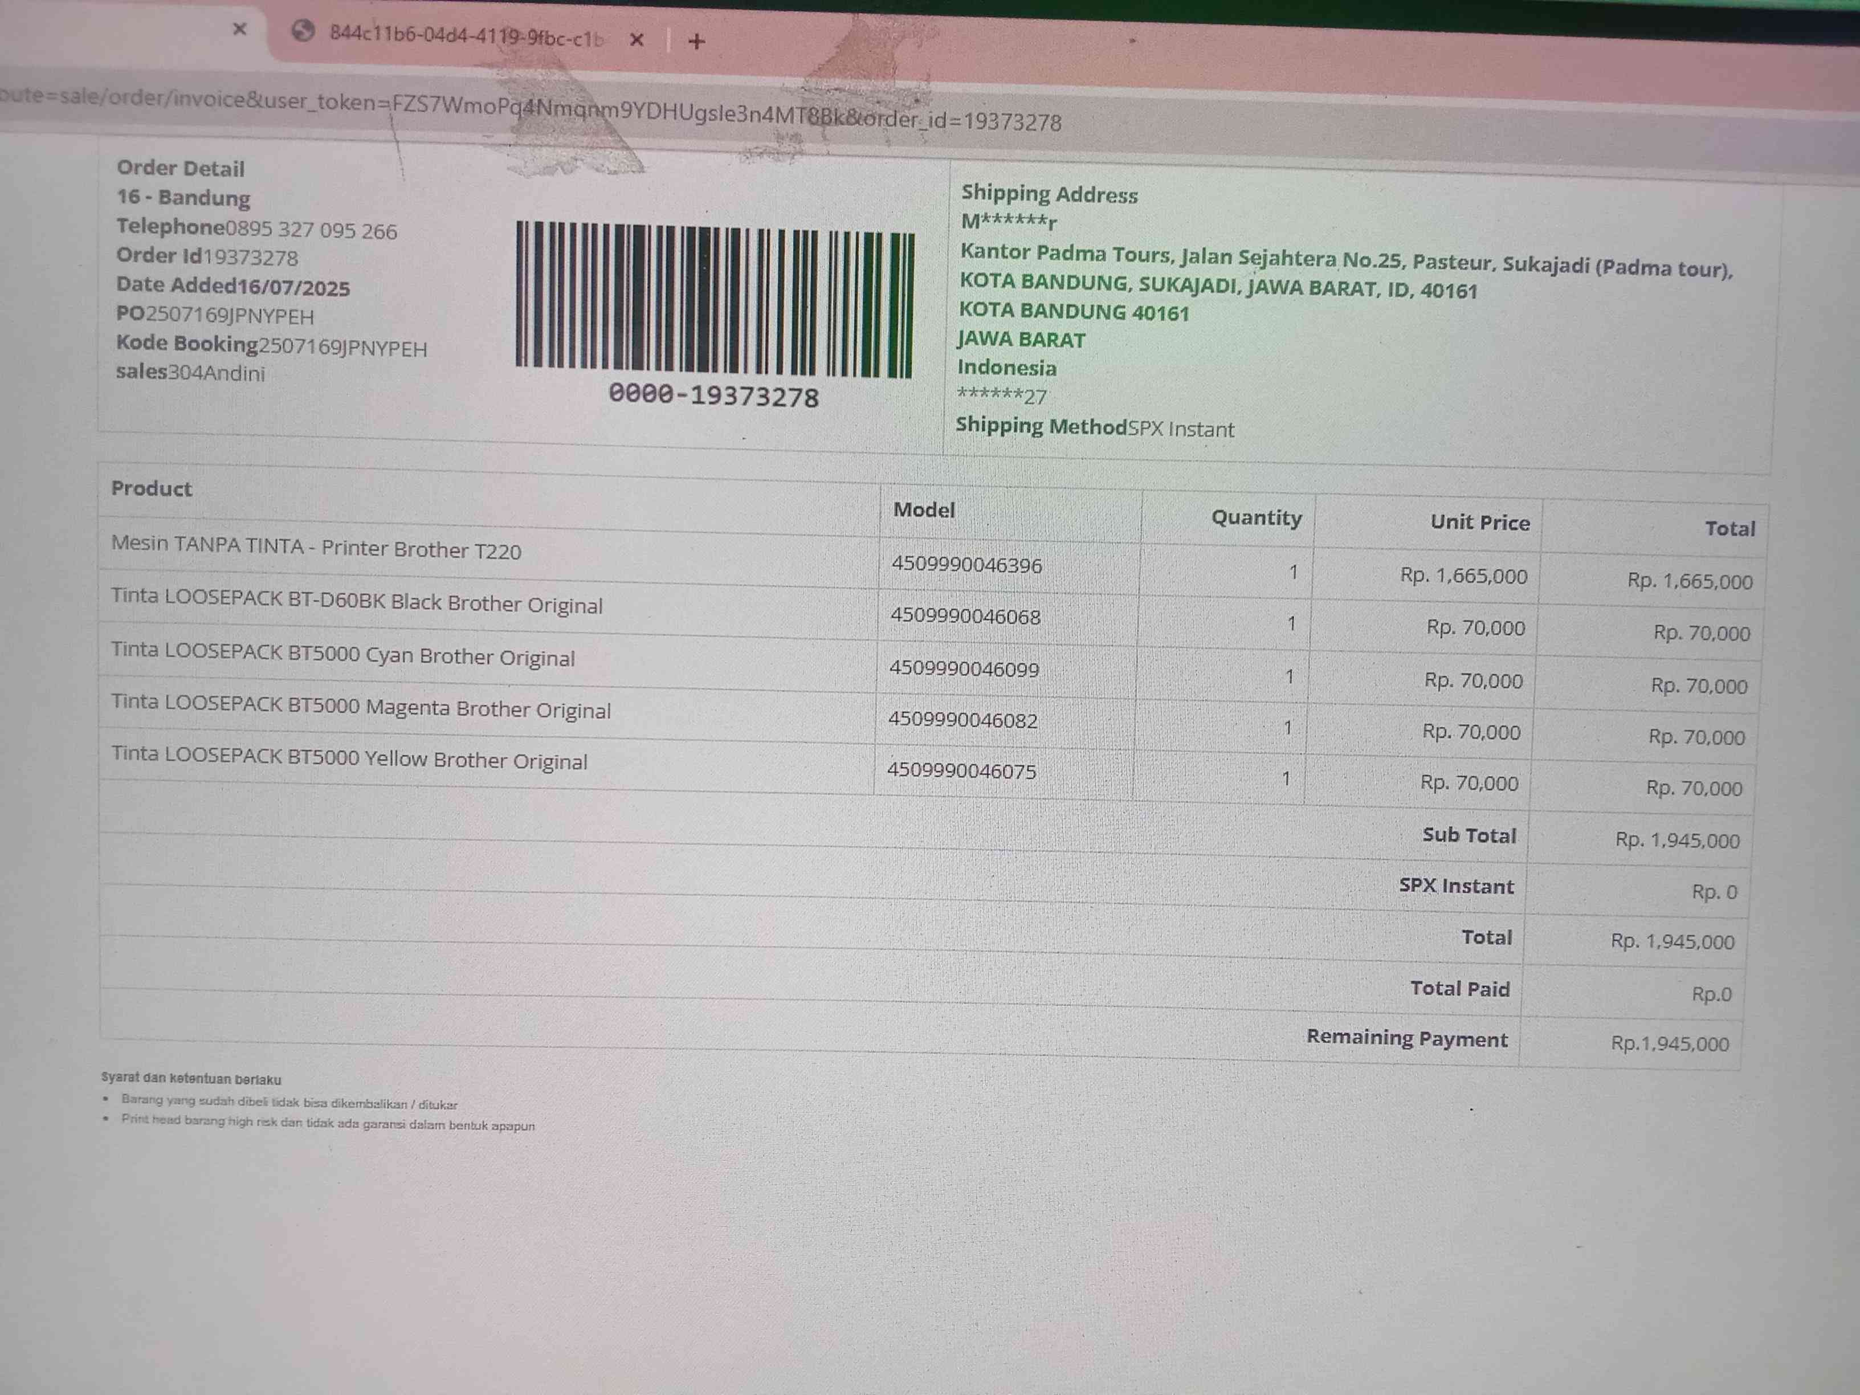This screenshot has width=1860, height=1395.
Task: Close the first browser tab on the left
Action: [240, 30]
